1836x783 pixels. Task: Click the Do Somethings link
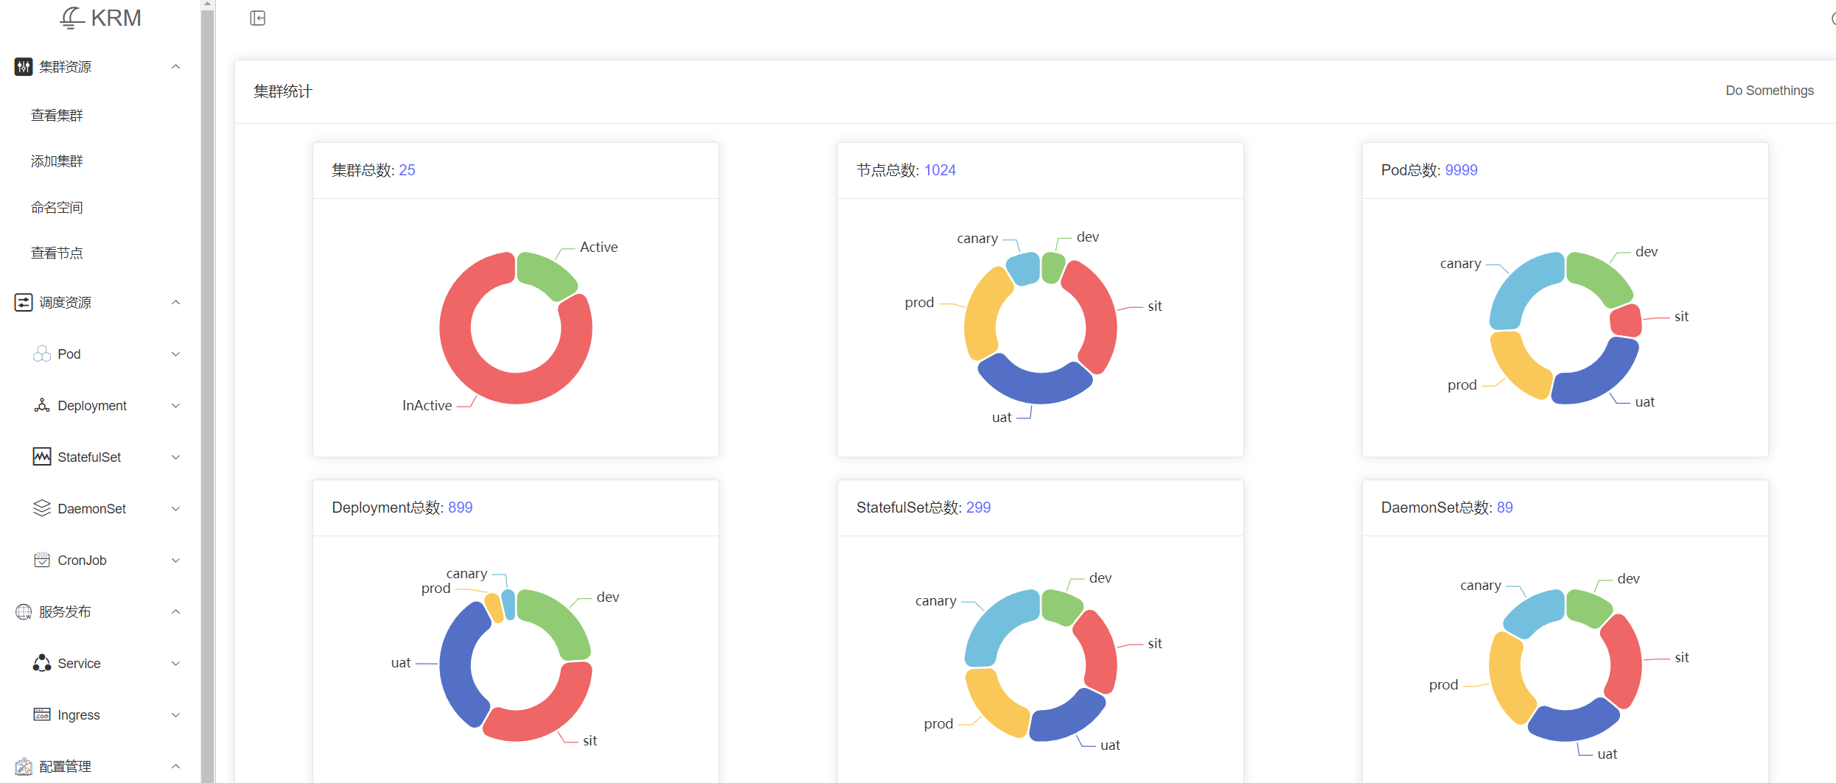pyautogui.click(x=1769, y=90)
